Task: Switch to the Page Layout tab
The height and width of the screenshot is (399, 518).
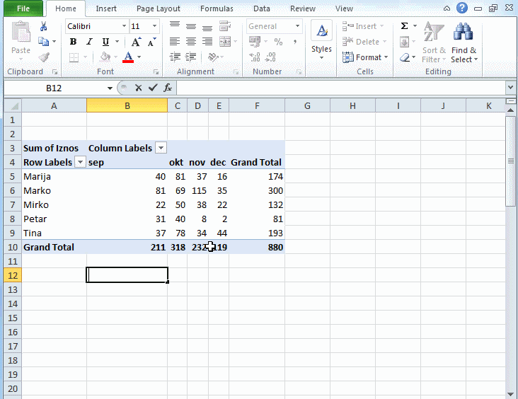Action: click(159, 8)
